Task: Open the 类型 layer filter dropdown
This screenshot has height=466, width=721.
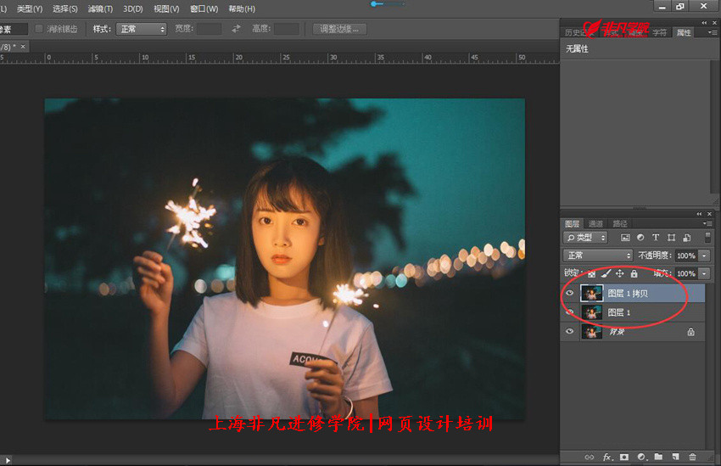Action: click(x=585, y=238)
